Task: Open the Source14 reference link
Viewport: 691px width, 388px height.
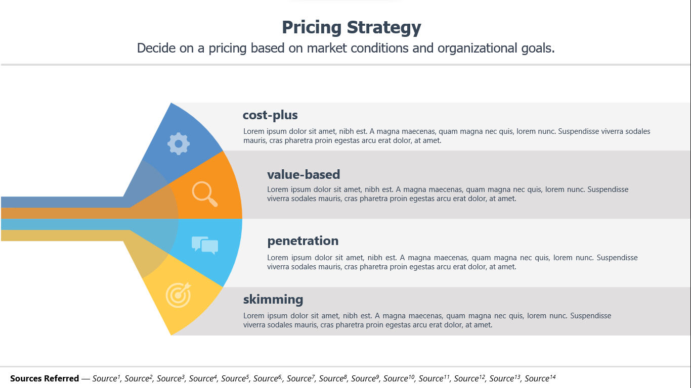Action: coord(540,378)
